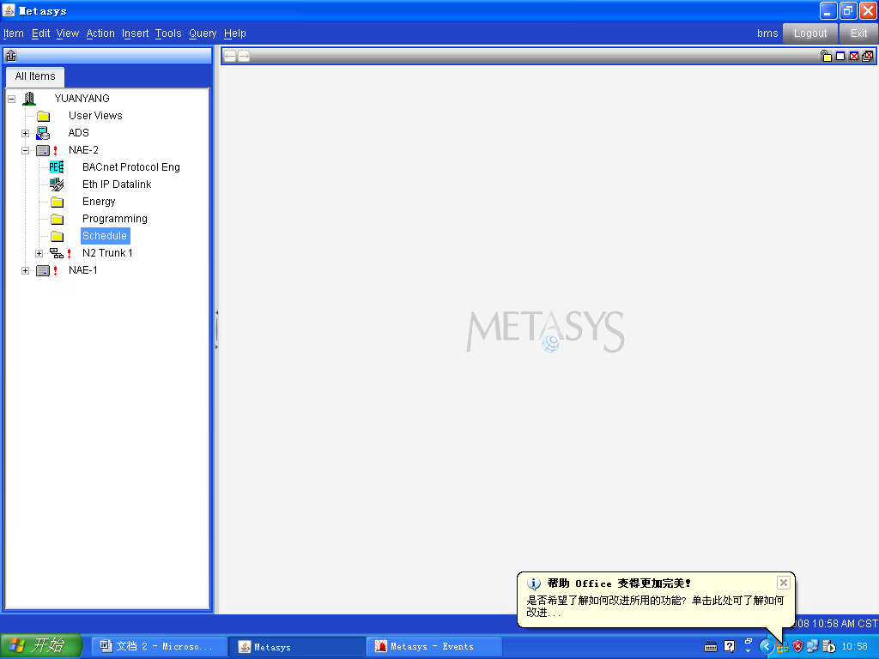Click the Eth IP Datalink icon
The height and width of the screenshot is (659, 879).
[x=56, y=184]
